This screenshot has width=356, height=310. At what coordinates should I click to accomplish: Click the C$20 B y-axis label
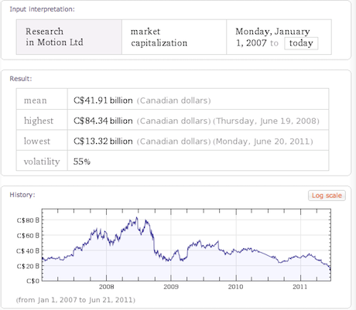click(28, 266)
